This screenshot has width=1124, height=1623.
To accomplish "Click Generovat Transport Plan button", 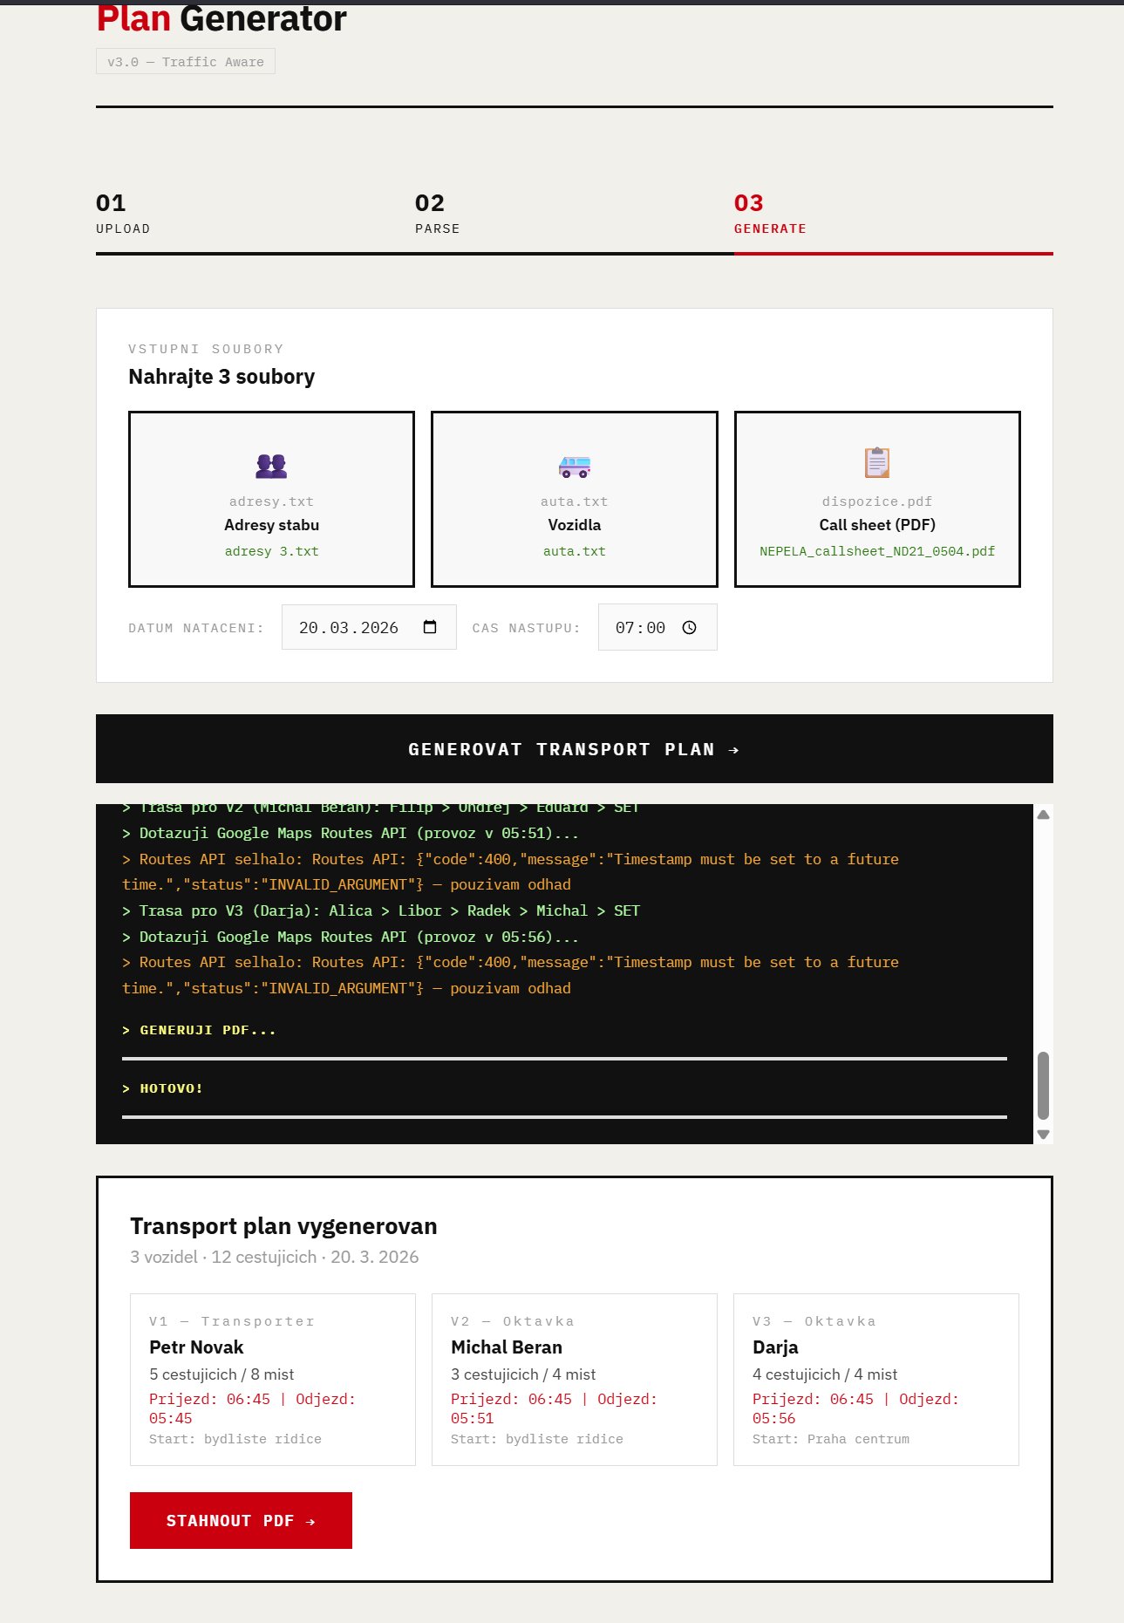I will pyautogui.click(x=575, y=749).
